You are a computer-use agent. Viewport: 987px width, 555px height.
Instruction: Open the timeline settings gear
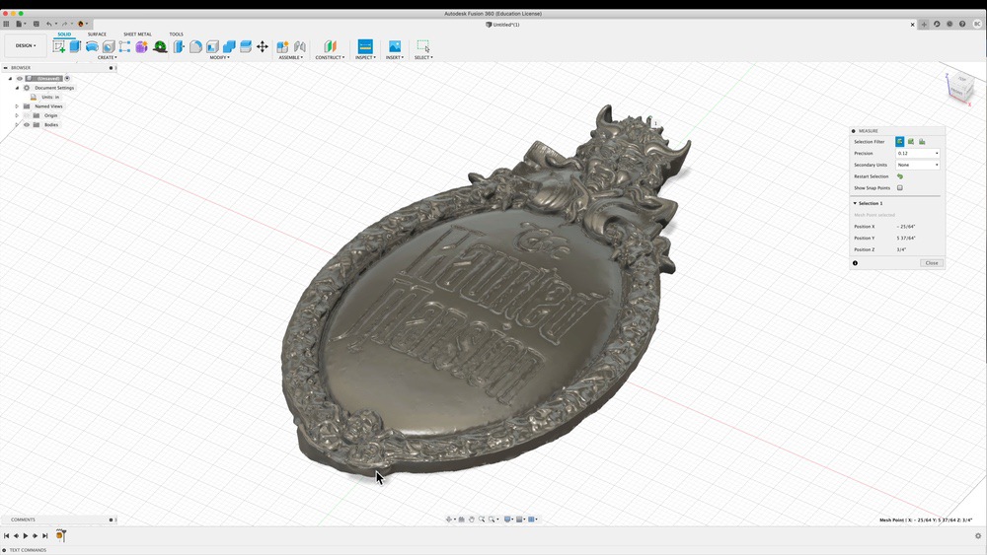(977, 536)
